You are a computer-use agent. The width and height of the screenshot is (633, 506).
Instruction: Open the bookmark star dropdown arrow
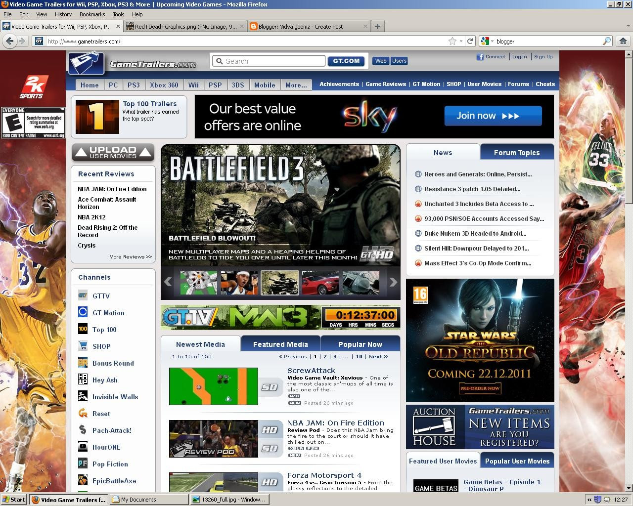(x=461, y=42)
